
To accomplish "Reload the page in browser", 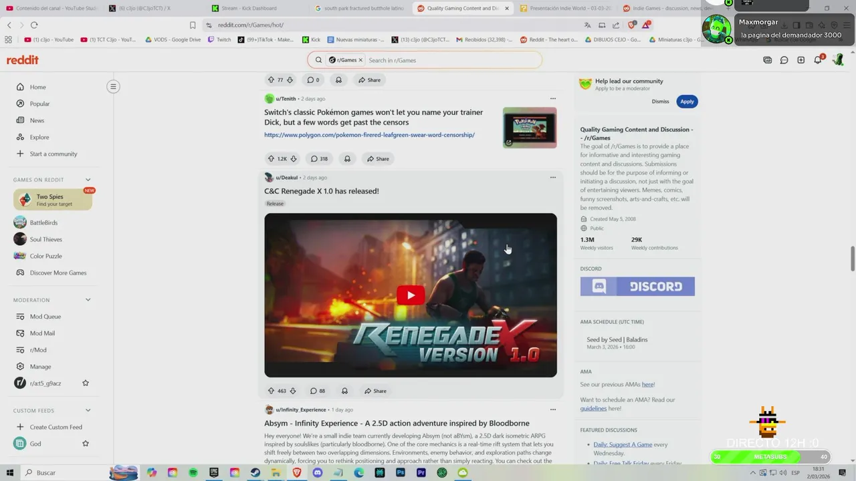I will 34,25.
